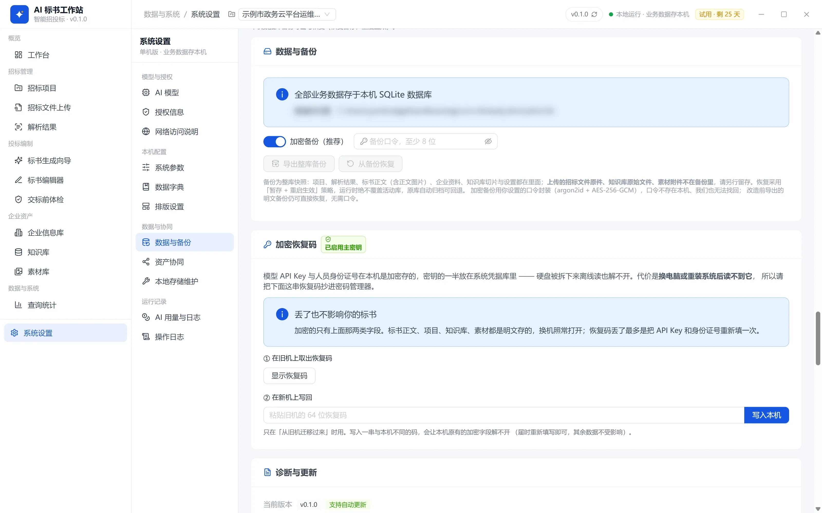Screen dimensions: 822x513
Task: Expand the project selector dropdown
Action: 287,14
